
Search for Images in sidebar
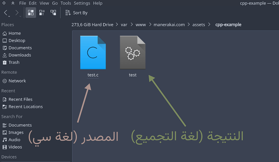[16, 133]
